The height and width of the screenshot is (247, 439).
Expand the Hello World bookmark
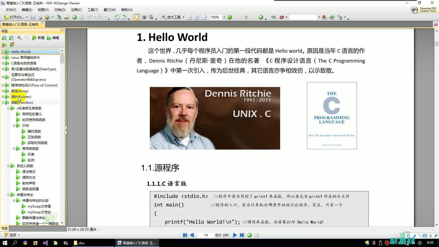pyautogui.click(x=3, y=52)
